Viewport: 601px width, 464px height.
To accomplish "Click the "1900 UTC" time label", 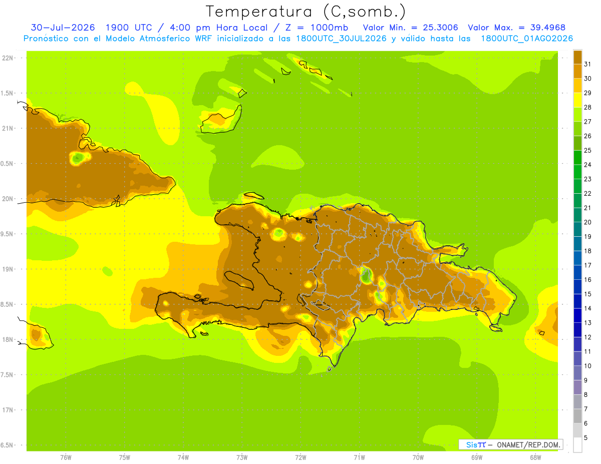I will 130,28.
